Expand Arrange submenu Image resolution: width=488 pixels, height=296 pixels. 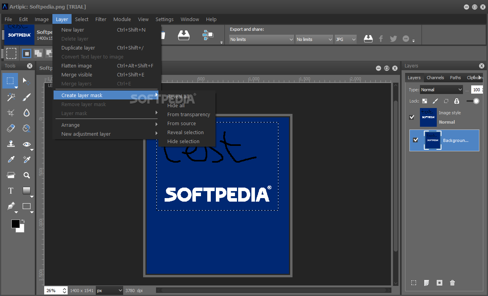click(106, 125)
